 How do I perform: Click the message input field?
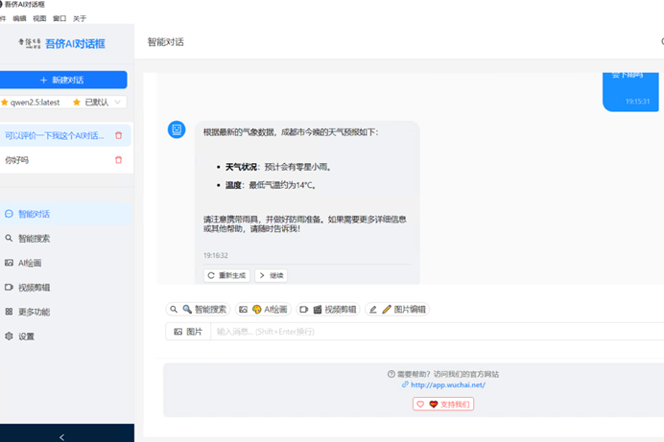pyautogui.click(x=438, y=332)
